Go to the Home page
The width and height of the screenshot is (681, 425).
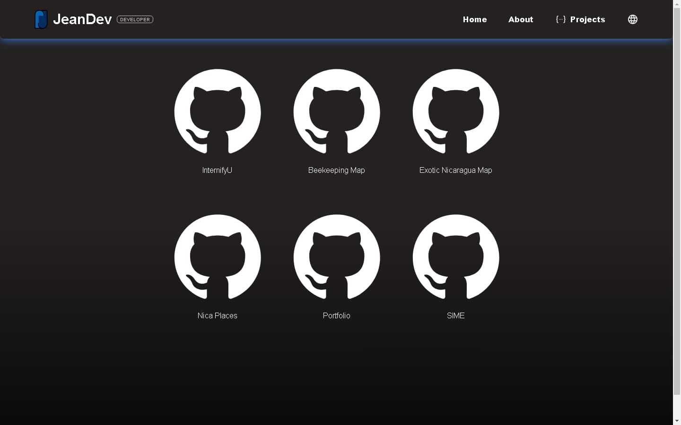point(475,19)
